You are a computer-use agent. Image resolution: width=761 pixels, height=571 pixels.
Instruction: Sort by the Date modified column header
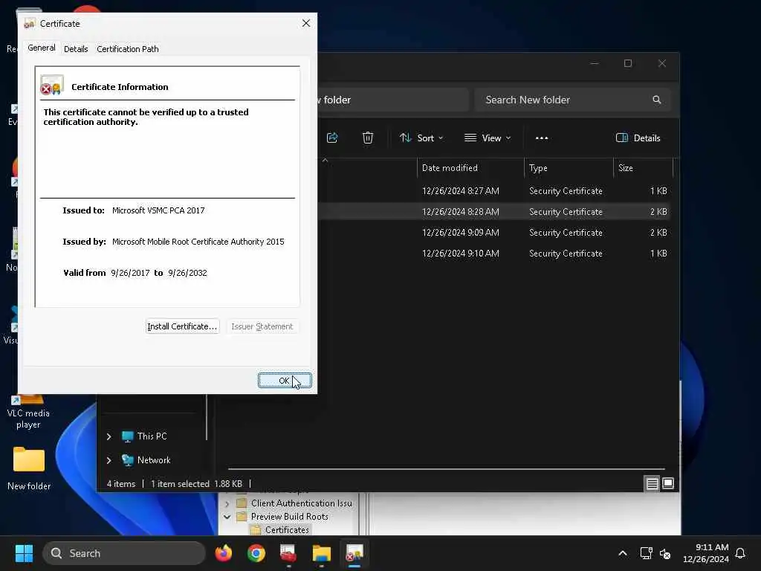470,168
